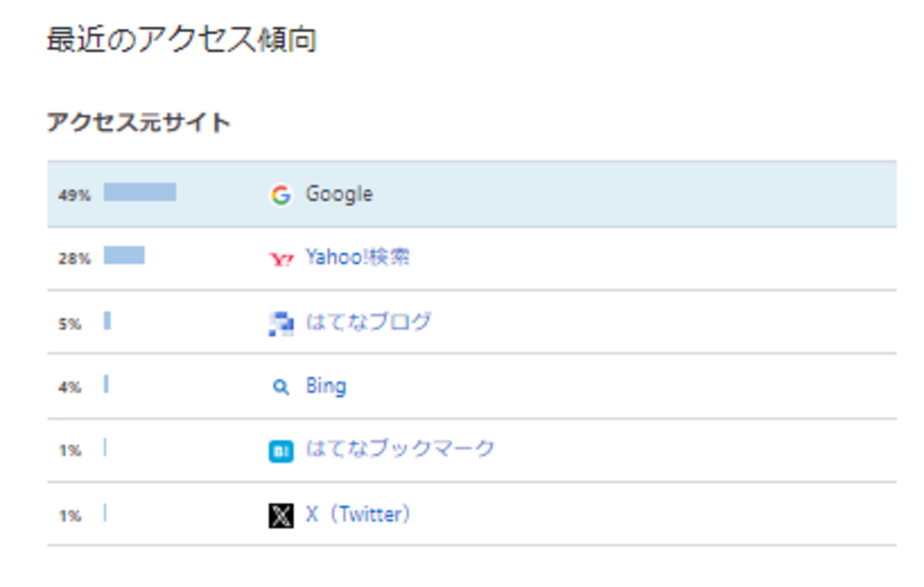924x587 pixels.
Task: Open the はてなブログ link
Action: pyautogui.click(x=368, y=322)
